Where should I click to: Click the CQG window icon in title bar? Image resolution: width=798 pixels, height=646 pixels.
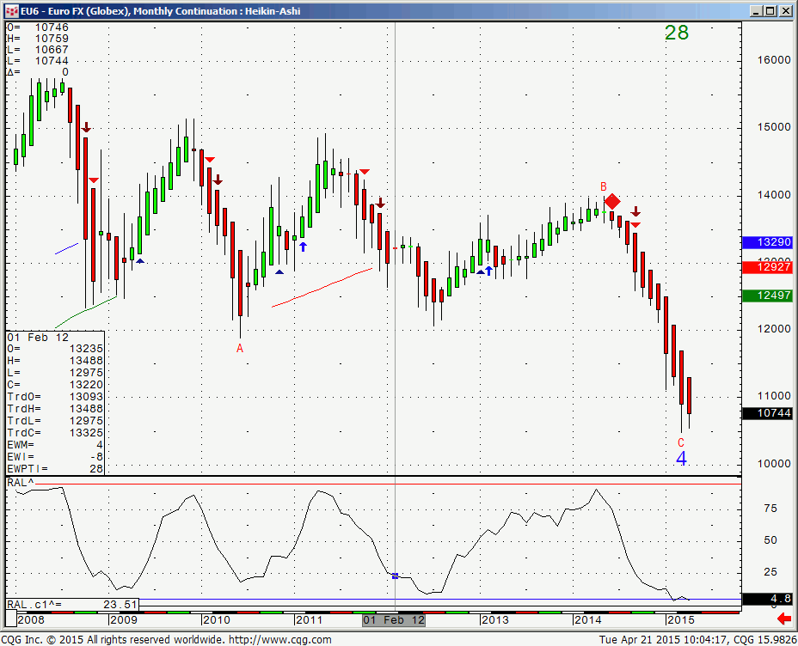(x=12, y=10)
